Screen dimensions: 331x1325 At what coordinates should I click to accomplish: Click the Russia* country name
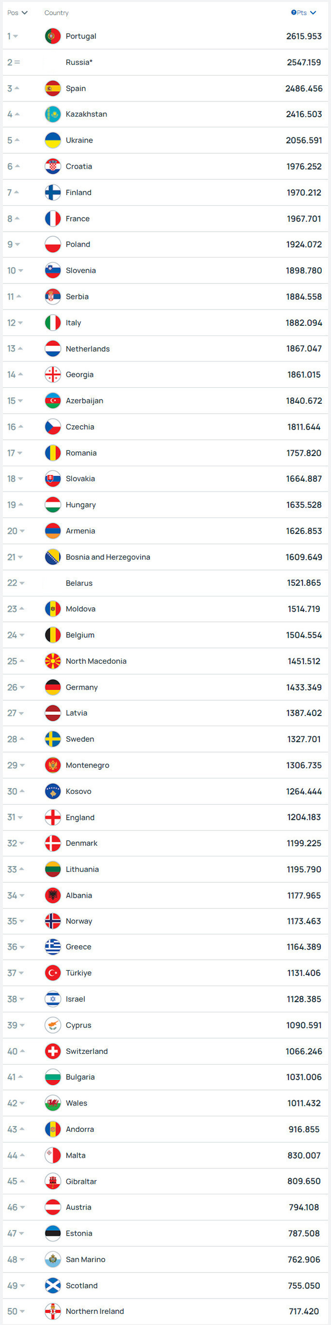click(x=79, y=62)
